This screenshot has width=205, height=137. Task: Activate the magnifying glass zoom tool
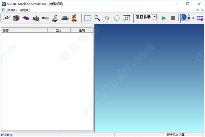[x=97, y=18]
